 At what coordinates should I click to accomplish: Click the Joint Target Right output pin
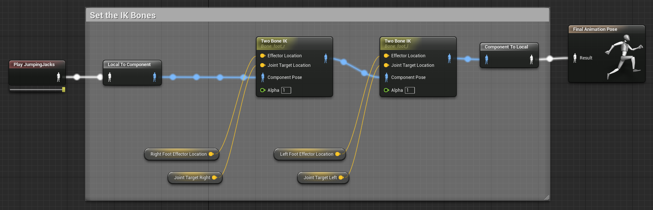(215, 178)
